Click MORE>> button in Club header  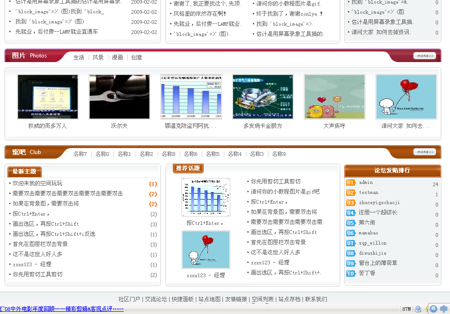425,152
